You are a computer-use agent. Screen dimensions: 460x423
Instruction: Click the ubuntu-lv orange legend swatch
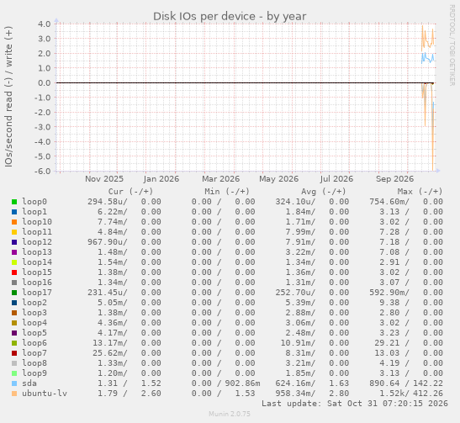[x=14, y=394]
